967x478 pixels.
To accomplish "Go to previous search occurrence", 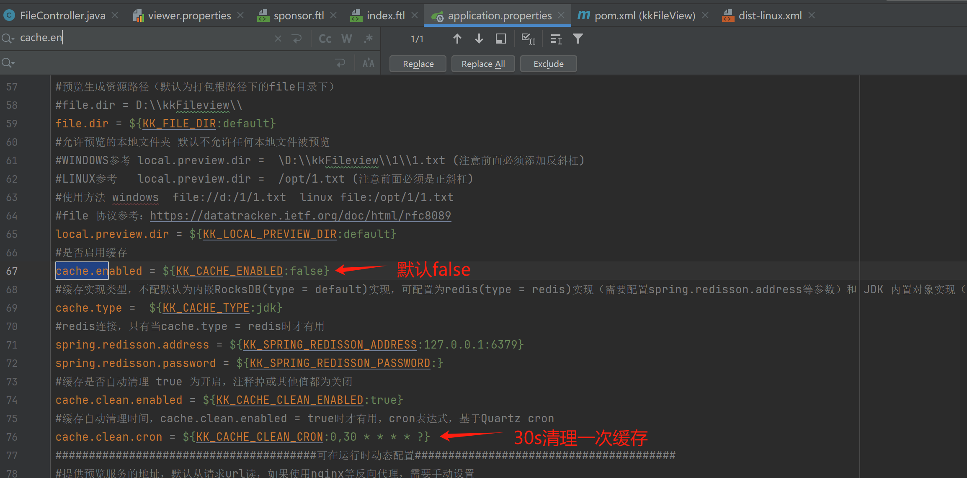I will pos(457,39).
